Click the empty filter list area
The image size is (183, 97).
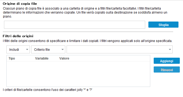(78, 74)
